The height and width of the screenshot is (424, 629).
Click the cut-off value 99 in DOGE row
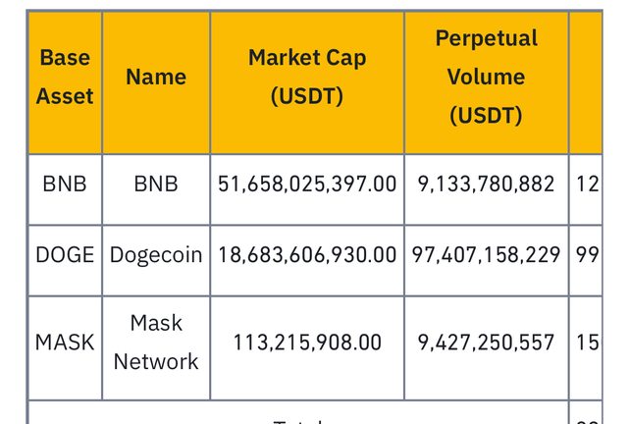(x=588, y=254)
